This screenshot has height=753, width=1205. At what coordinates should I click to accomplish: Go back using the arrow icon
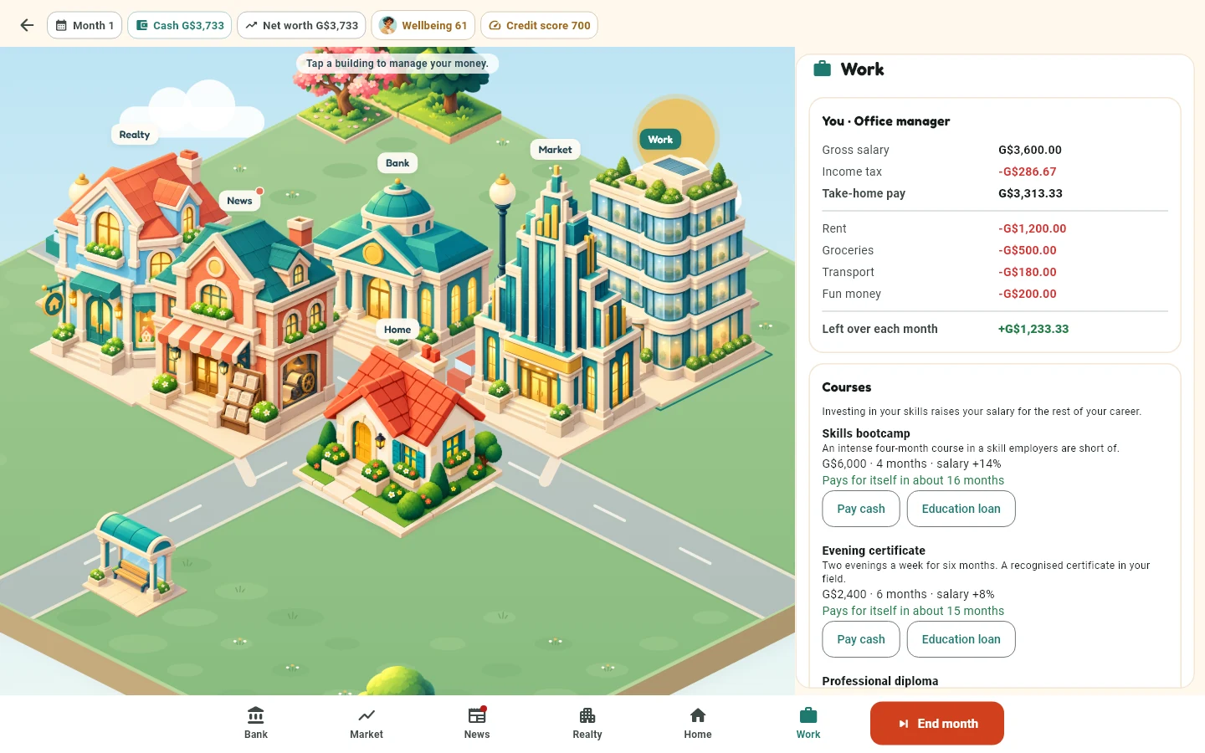pos(27,25)
